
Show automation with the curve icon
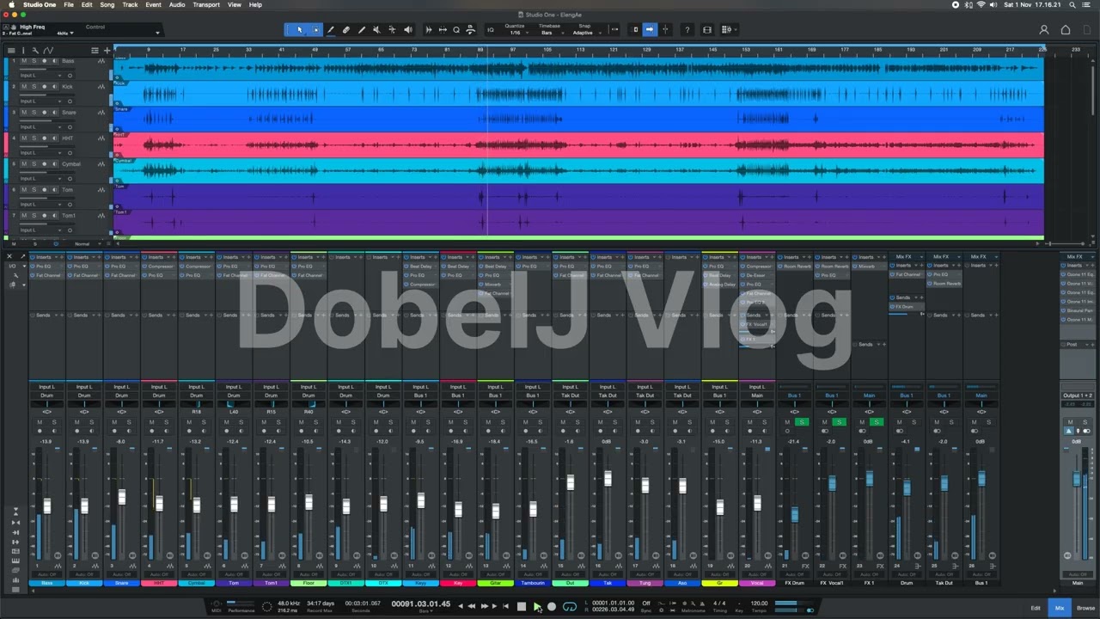click(48, 50)
